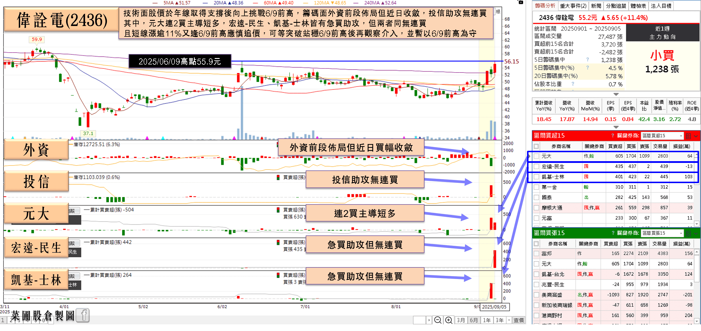Click grid layout icon in red 區間買超15 header
Viewport: 701px width, 331px height.
pos(689,136)
